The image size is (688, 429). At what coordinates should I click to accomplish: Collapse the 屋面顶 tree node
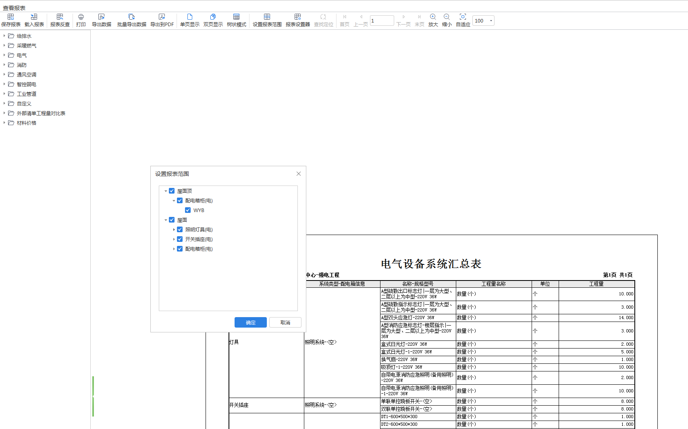click(x=166, y=191)
